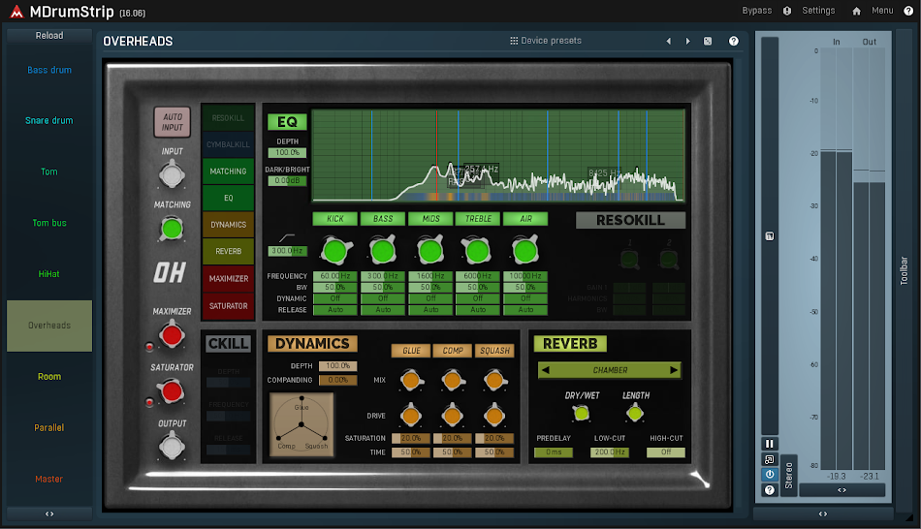Select the Snare drum instrument
Screen dimensions: 921x529
49,120
